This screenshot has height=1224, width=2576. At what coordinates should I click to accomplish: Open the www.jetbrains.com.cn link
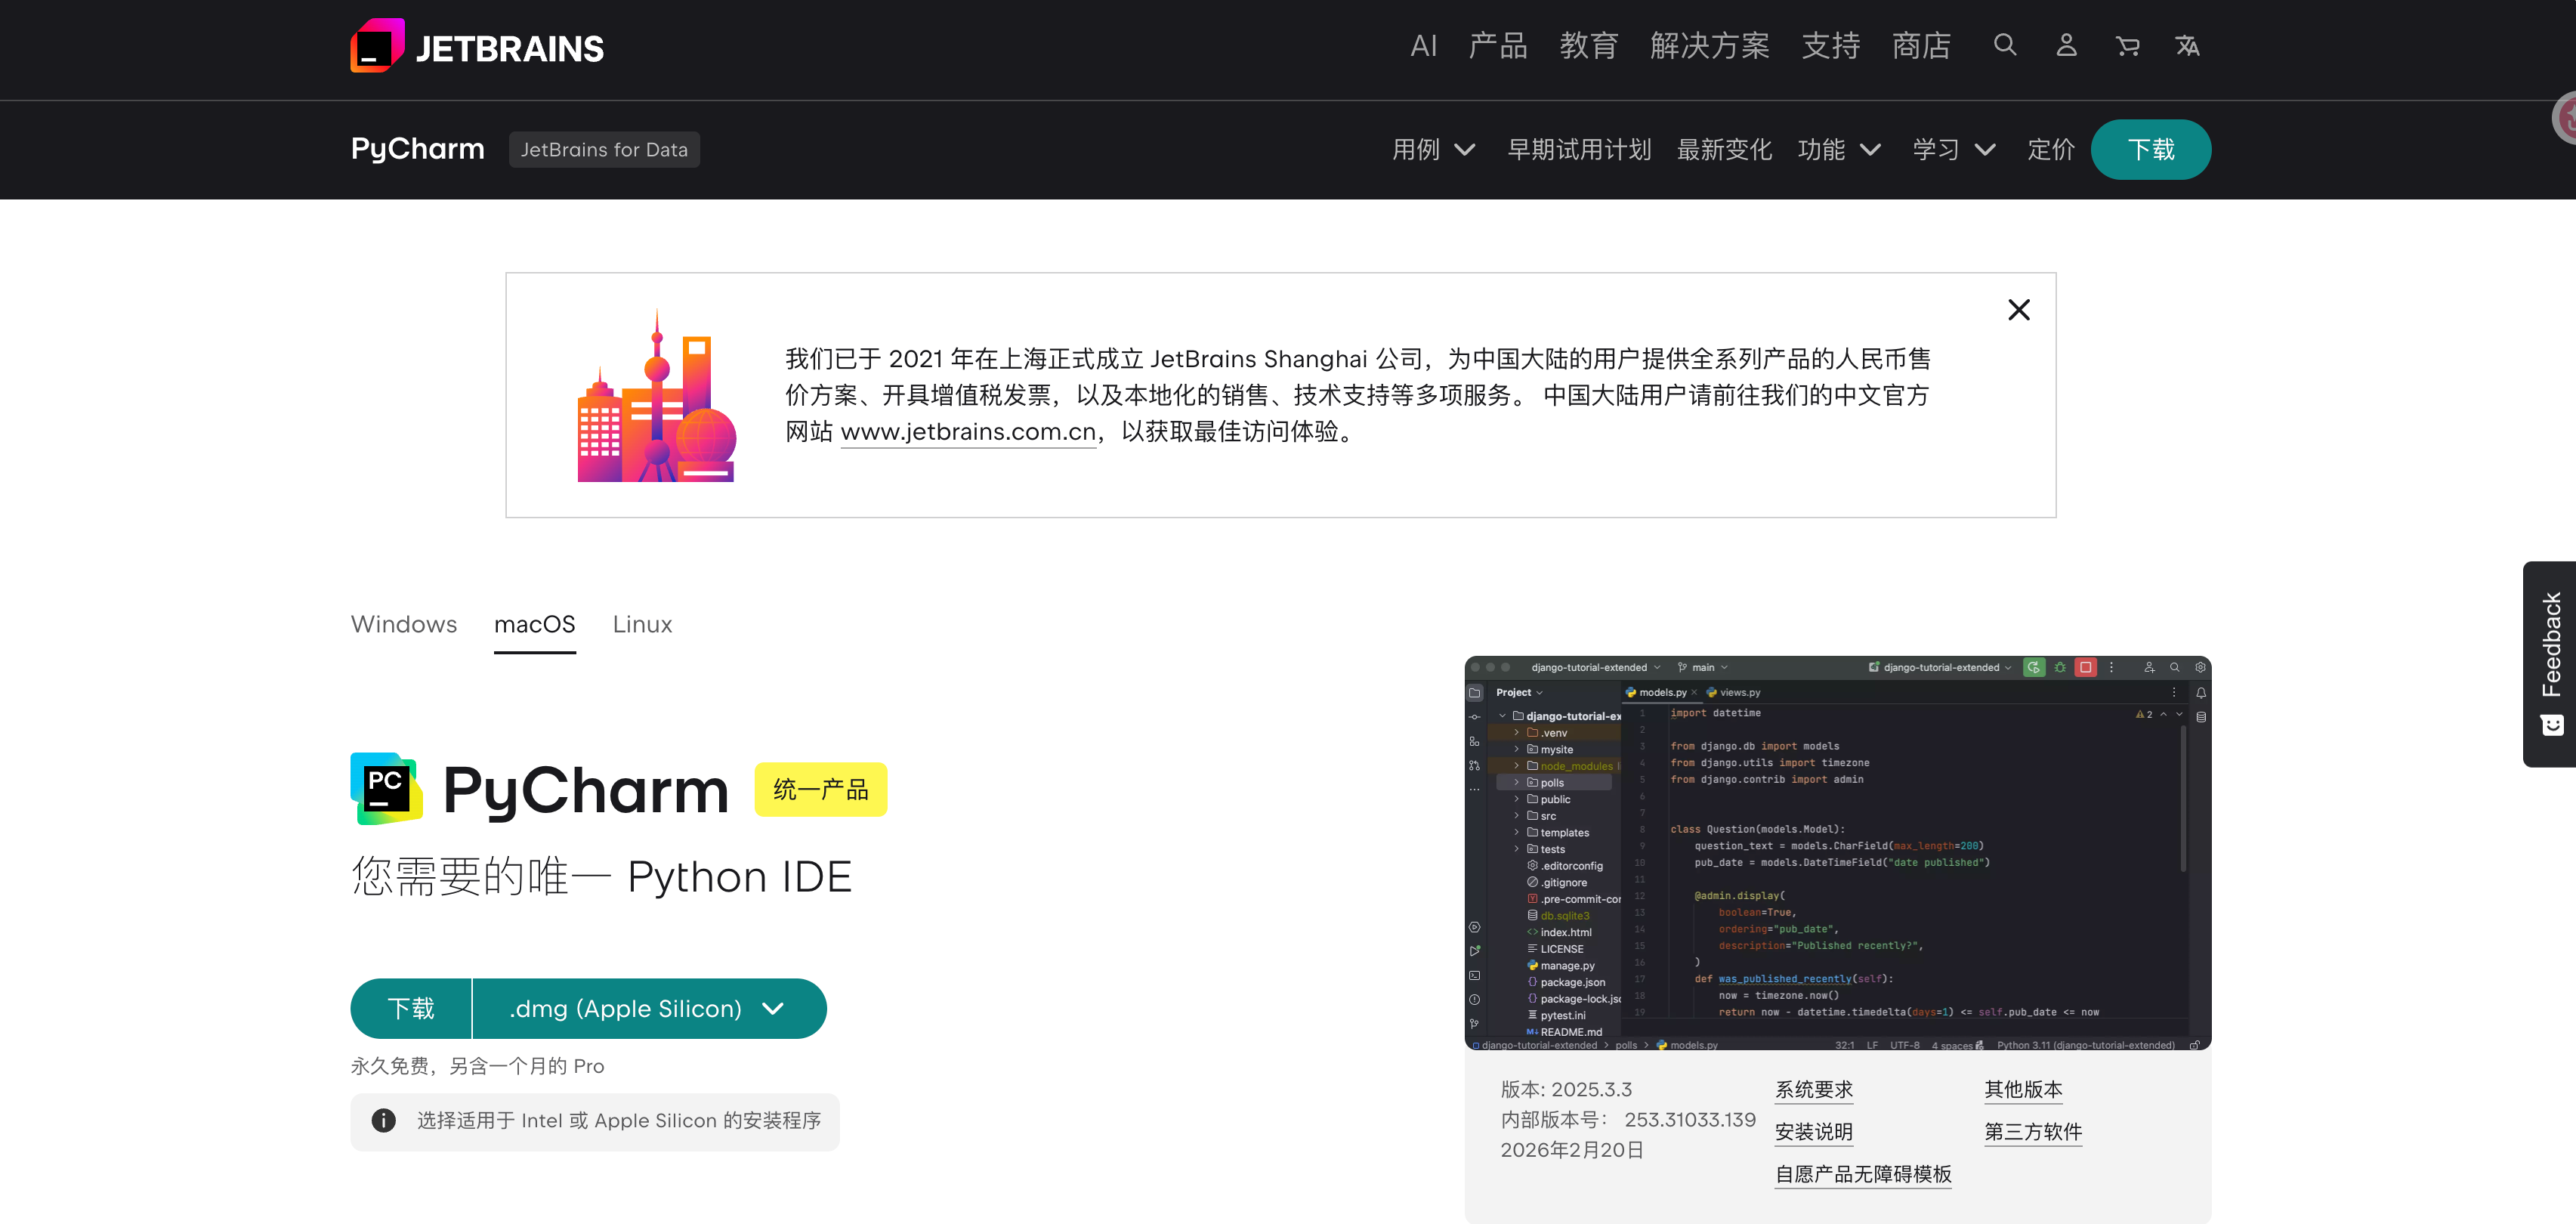968,432
